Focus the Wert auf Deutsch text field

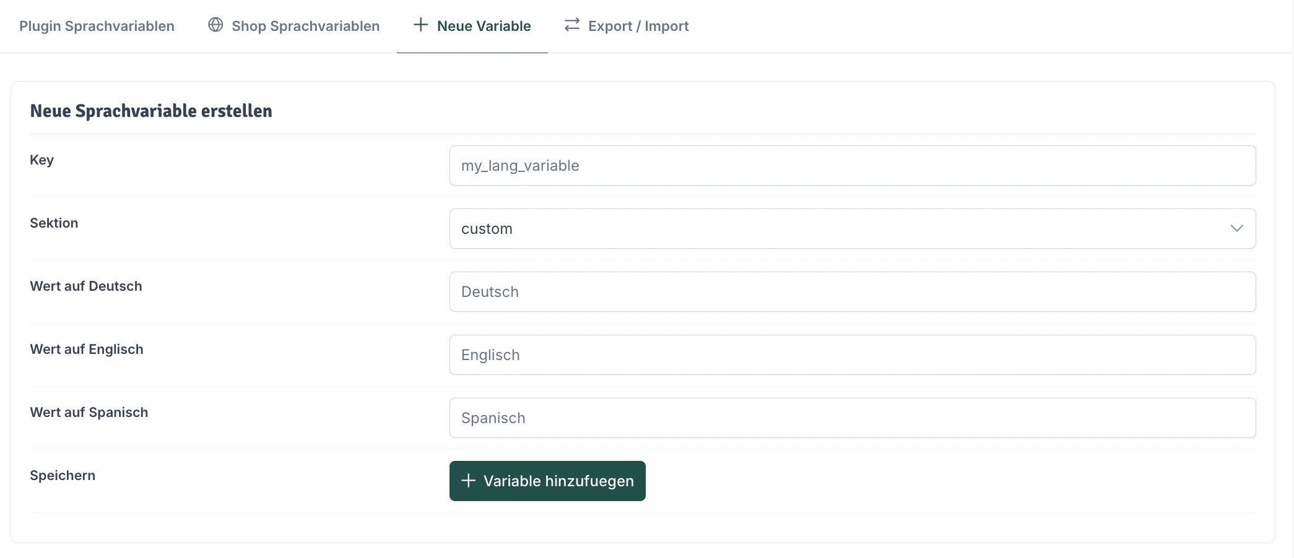point(852,291)
